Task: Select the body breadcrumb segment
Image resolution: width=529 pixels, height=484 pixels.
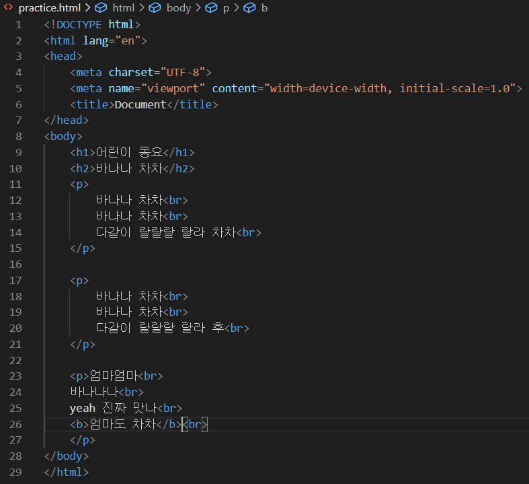Action: pyautogui.click(x=179, y=8)
